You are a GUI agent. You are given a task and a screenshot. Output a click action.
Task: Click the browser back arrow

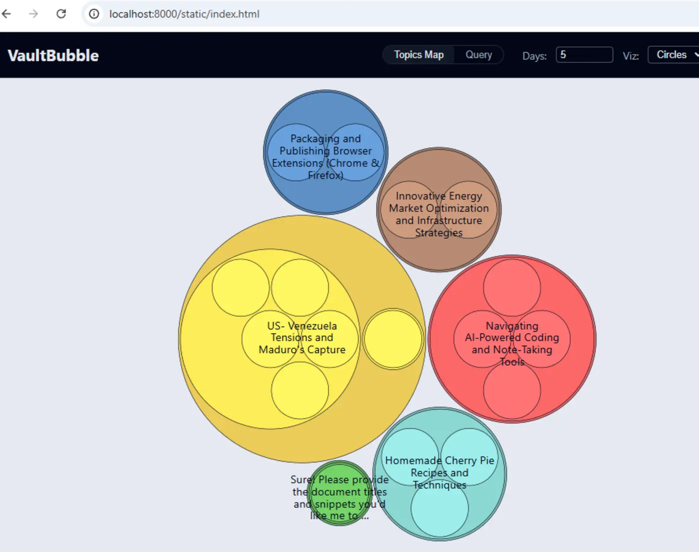6,14
